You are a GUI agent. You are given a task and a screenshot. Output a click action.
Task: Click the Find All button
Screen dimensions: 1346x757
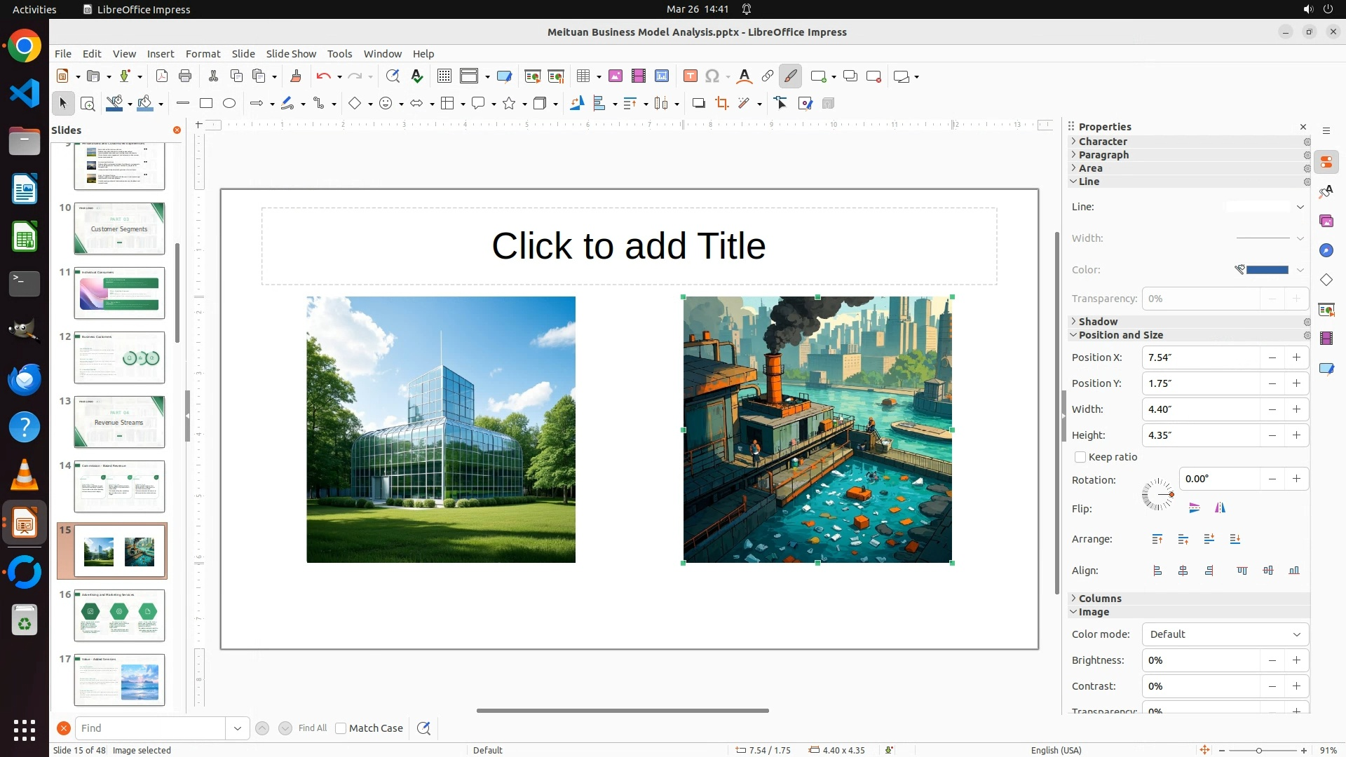[x=312, y=728]
